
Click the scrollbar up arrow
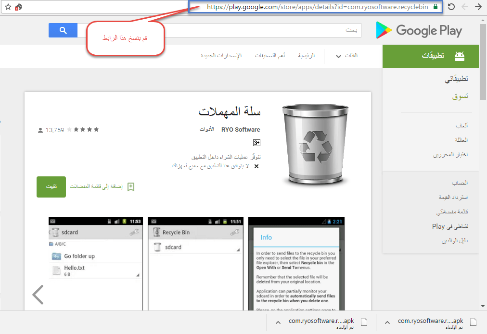pyautogui.click(x=483, y=20)
